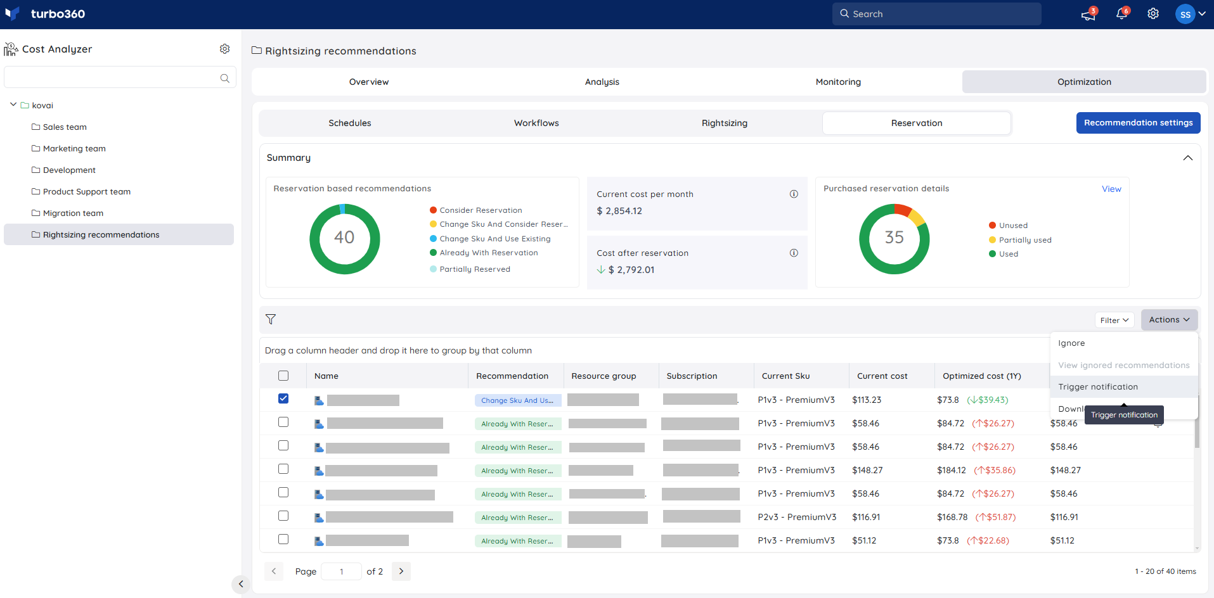Choose Ignore from Actions menu
Image resolution: width=1214 pixels, height=598 pixels.
tap(1124, 343)
